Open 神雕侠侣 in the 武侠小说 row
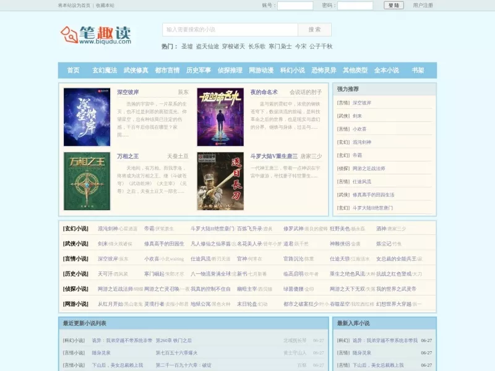Image resolution: width=495 pixels, height=371 pixels. pyautogui.click(x=340, y=244)
